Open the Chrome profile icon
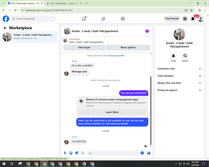209x167 pixels. pyautogui.click(x=199, y=10)
